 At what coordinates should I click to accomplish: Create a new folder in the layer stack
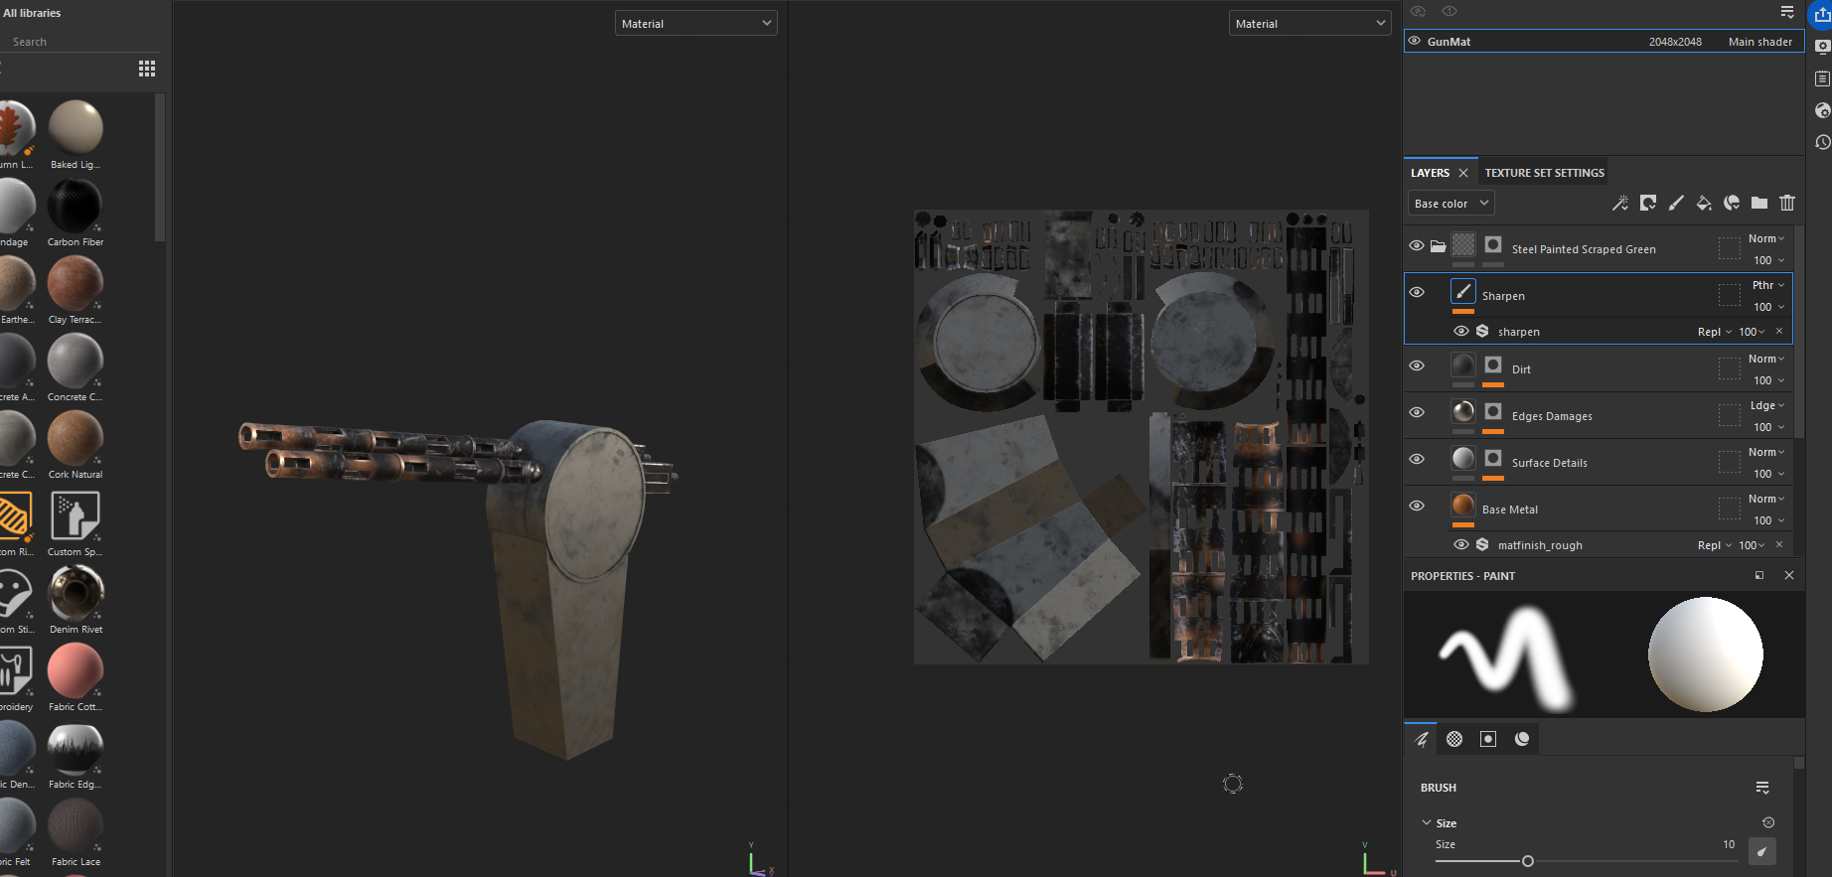tap(1759, 204)
